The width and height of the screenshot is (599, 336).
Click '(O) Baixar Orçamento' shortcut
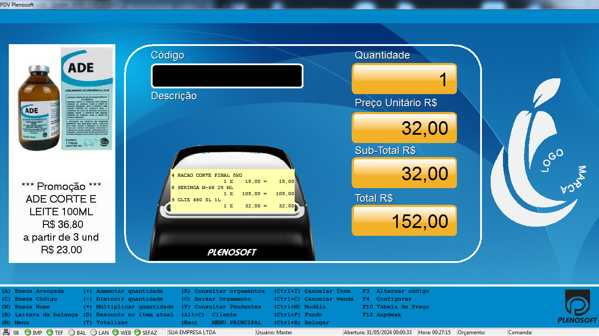click(x=217, y=299)
